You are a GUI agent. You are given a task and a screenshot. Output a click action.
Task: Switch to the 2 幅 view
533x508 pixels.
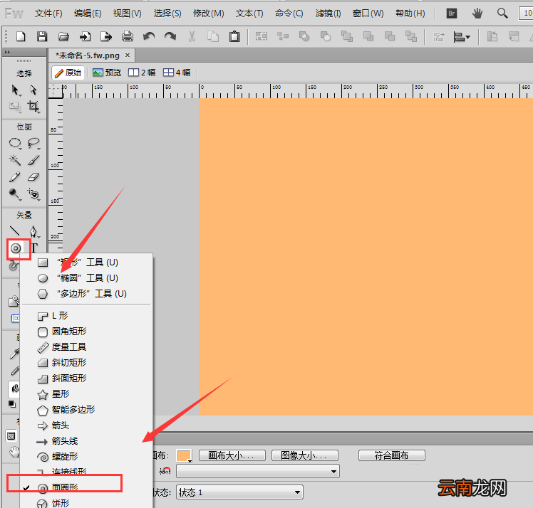[x=142, y=73]
